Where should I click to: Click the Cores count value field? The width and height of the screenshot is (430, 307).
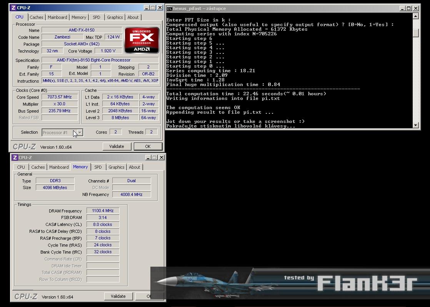point(115,132)
